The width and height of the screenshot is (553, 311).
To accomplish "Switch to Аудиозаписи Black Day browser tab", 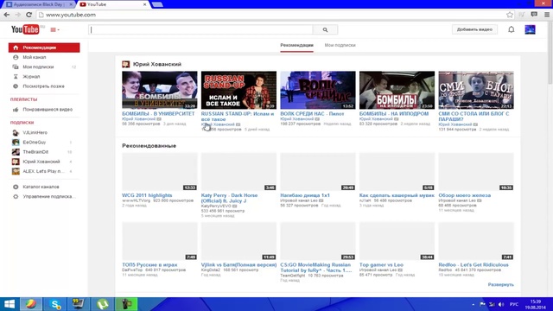I will pyautogui.click(x=39, y=4).
